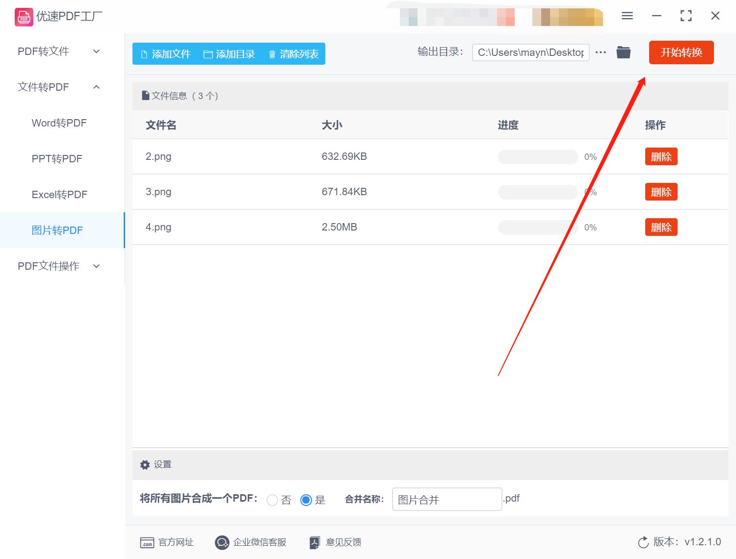Open the folder browse icon beside output directory

pos(623,52)
